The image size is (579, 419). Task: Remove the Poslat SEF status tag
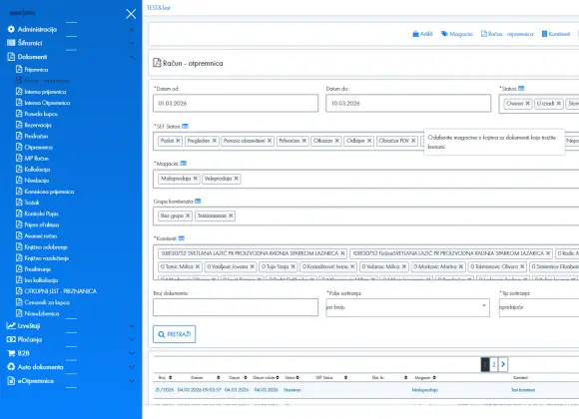click(178, 141)
